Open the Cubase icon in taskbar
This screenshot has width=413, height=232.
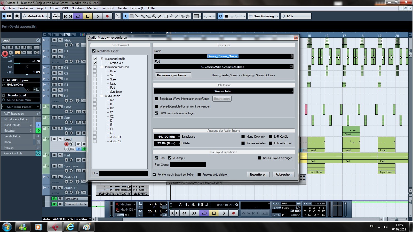point(54,227)
